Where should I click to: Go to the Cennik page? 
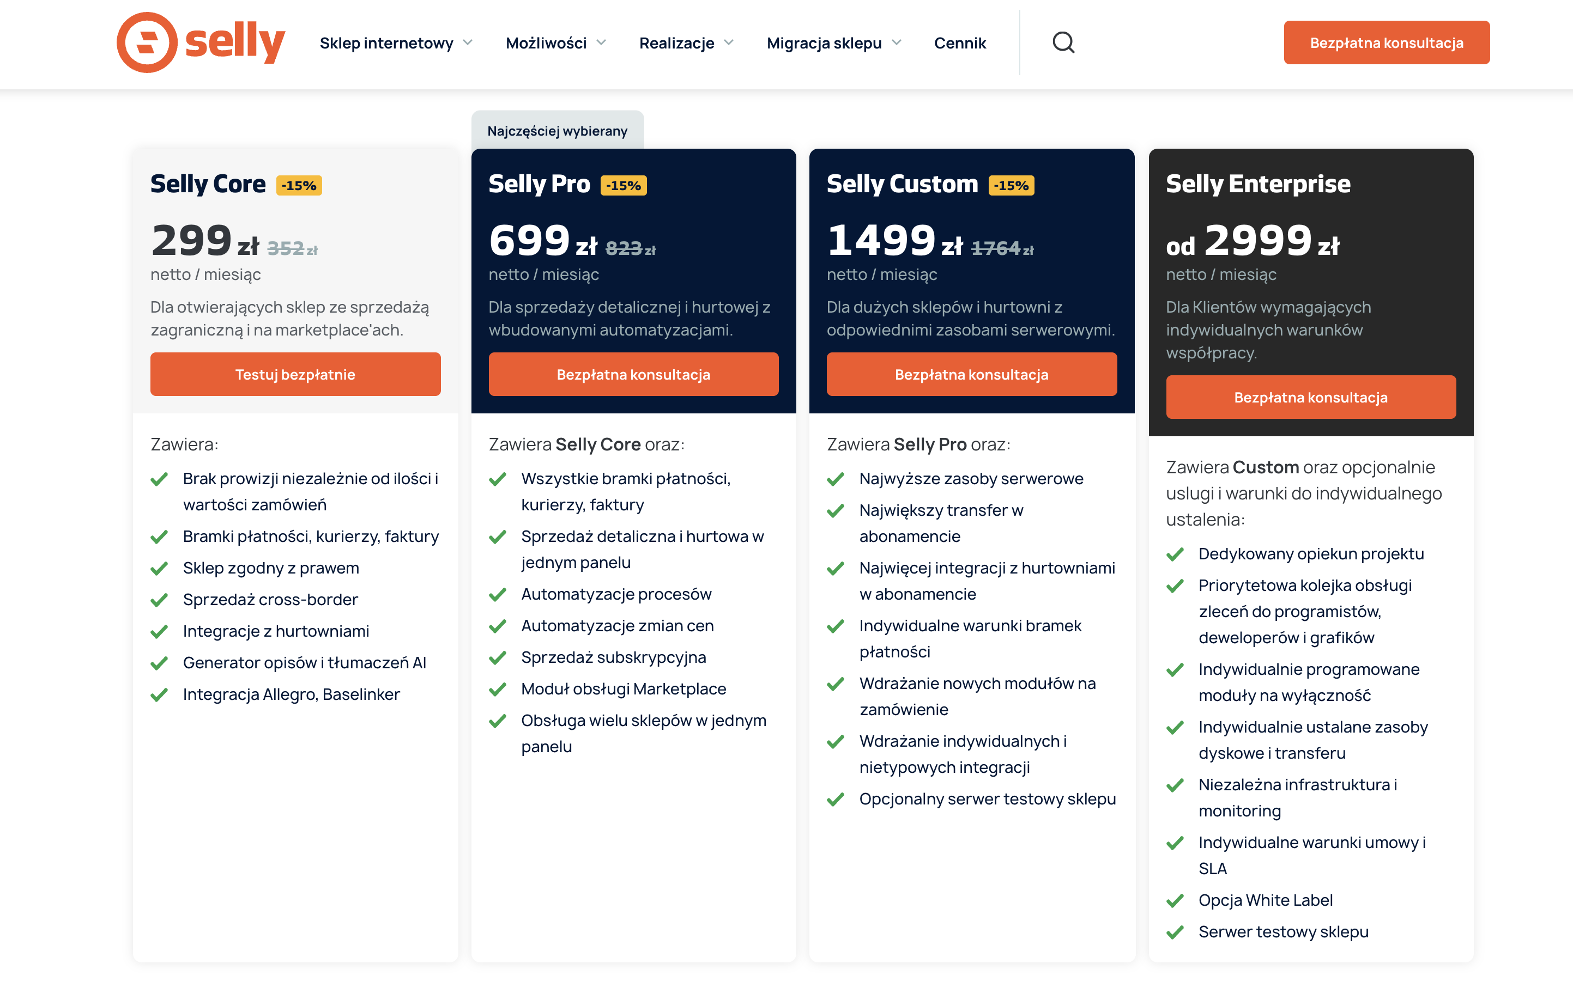(x=960, y=43)
